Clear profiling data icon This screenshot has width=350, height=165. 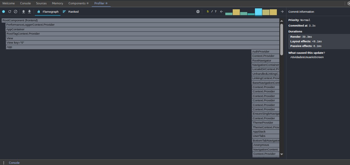coord(16,12)
